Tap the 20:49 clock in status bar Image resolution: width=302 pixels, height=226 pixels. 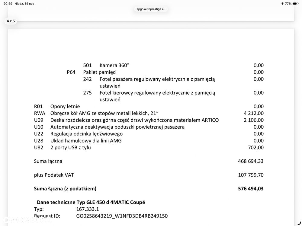click(8, 4)
